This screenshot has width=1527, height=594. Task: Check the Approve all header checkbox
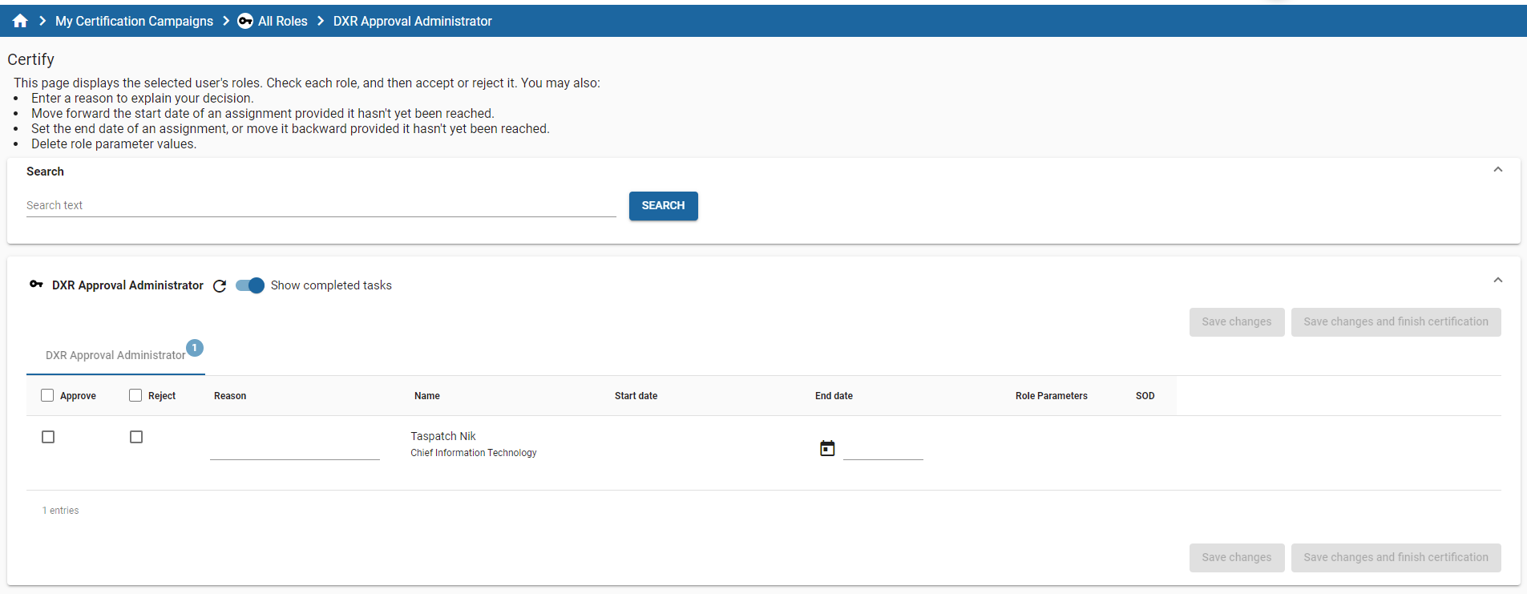(47, 395)
